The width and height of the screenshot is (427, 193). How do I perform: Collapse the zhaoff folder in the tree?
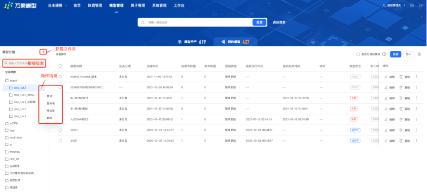(7, 81)
